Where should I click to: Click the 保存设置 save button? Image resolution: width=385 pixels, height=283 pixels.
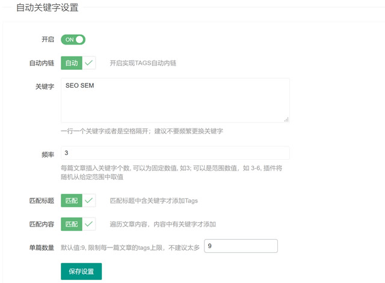[81, 271]
